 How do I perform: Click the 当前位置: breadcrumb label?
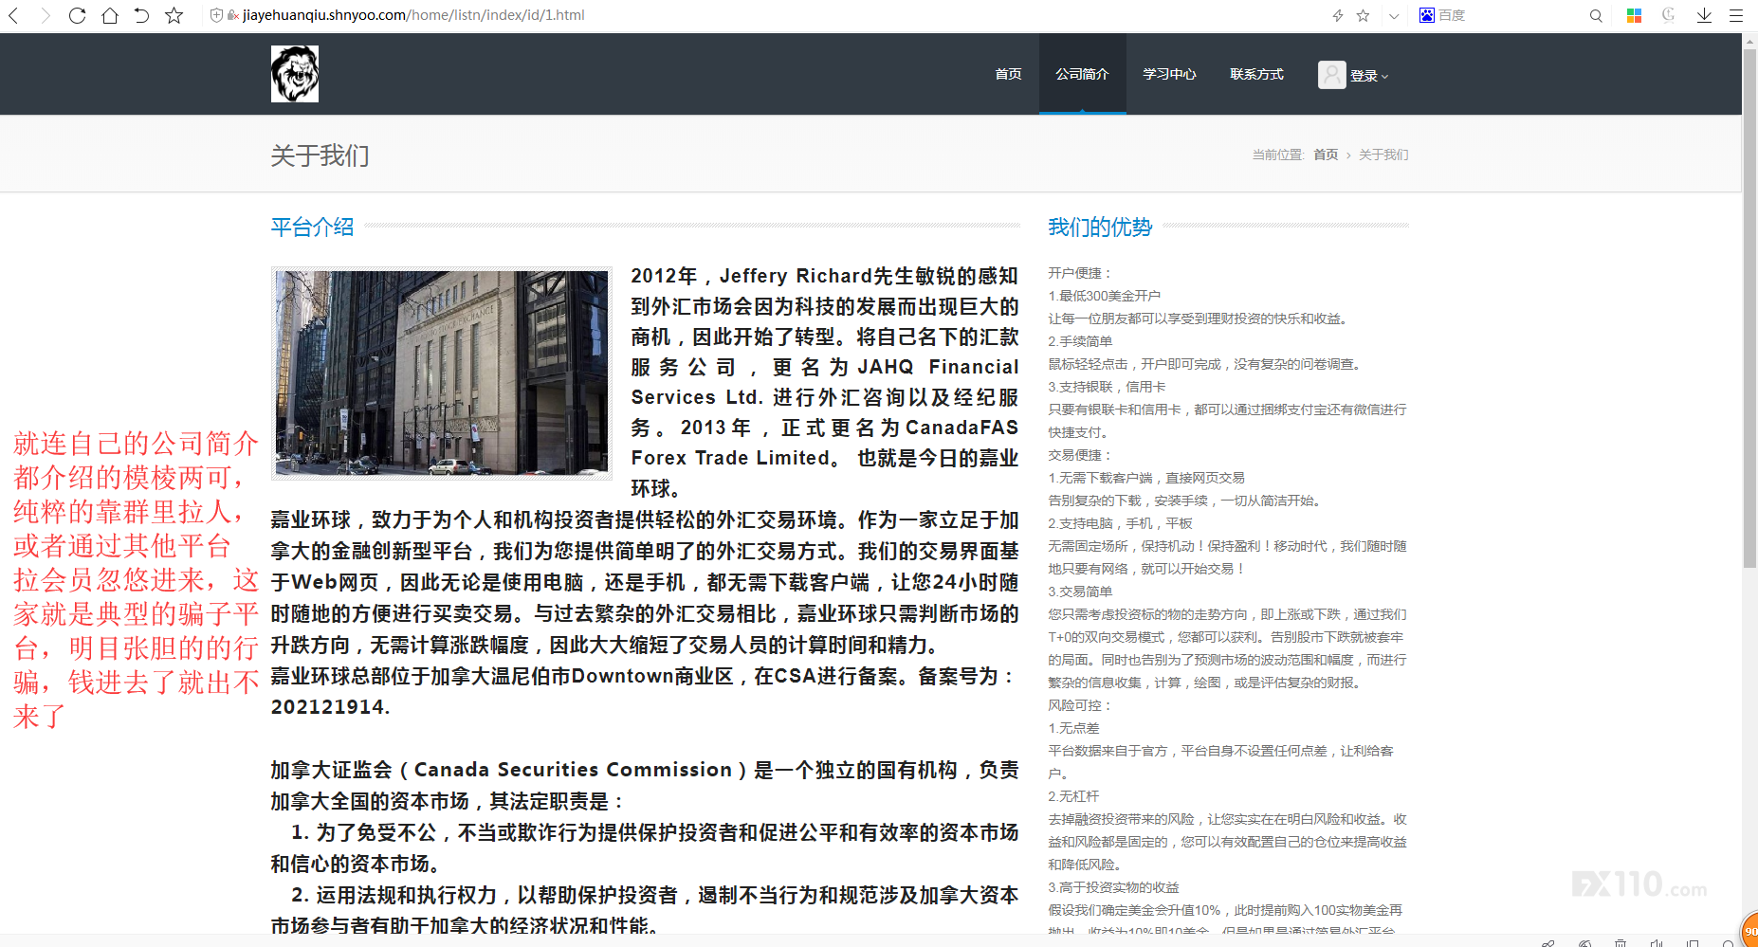tap(1278, 155)
